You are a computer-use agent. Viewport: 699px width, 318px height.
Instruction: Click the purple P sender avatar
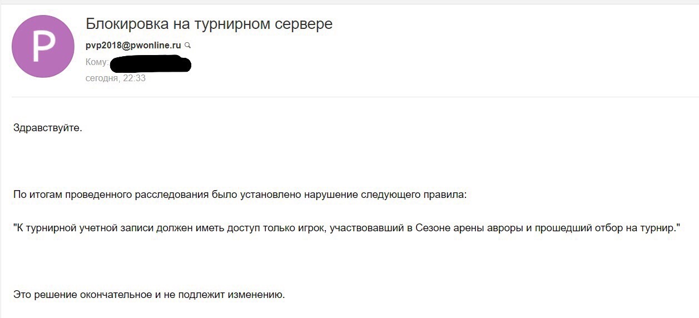tap(43, 46)
